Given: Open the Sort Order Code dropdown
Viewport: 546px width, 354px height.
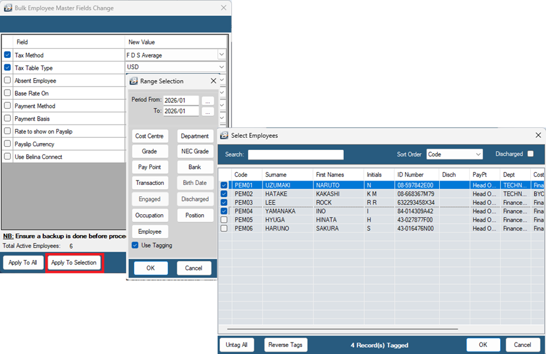Looking at the screenshot, I should click(478, 154).
